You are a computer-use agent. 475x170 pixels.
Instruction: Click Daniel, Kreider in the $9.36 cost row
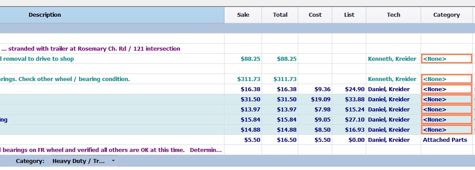393,89
